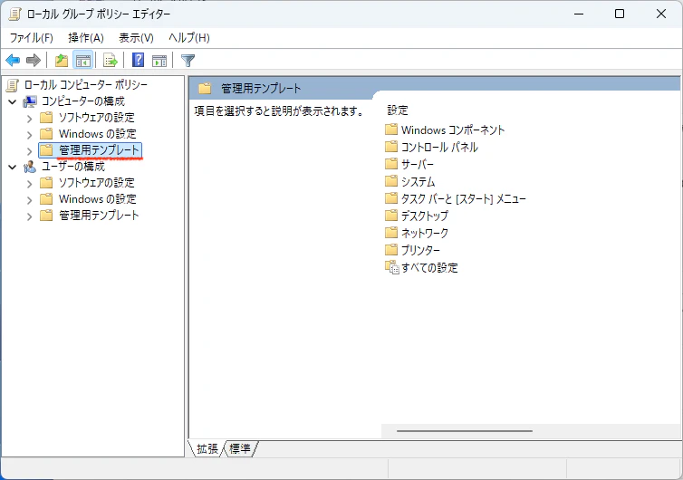The width and height of the screenshot is (683, 480).
Task: Select ユーザーの構成 in the tree
Action: click(x=73, y=167)
